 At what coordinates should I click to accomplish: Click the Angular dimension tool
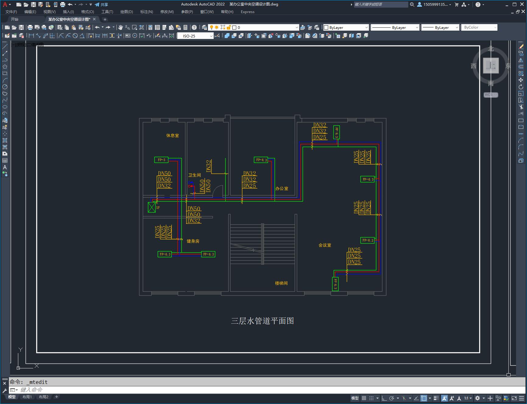coord(82,36)
